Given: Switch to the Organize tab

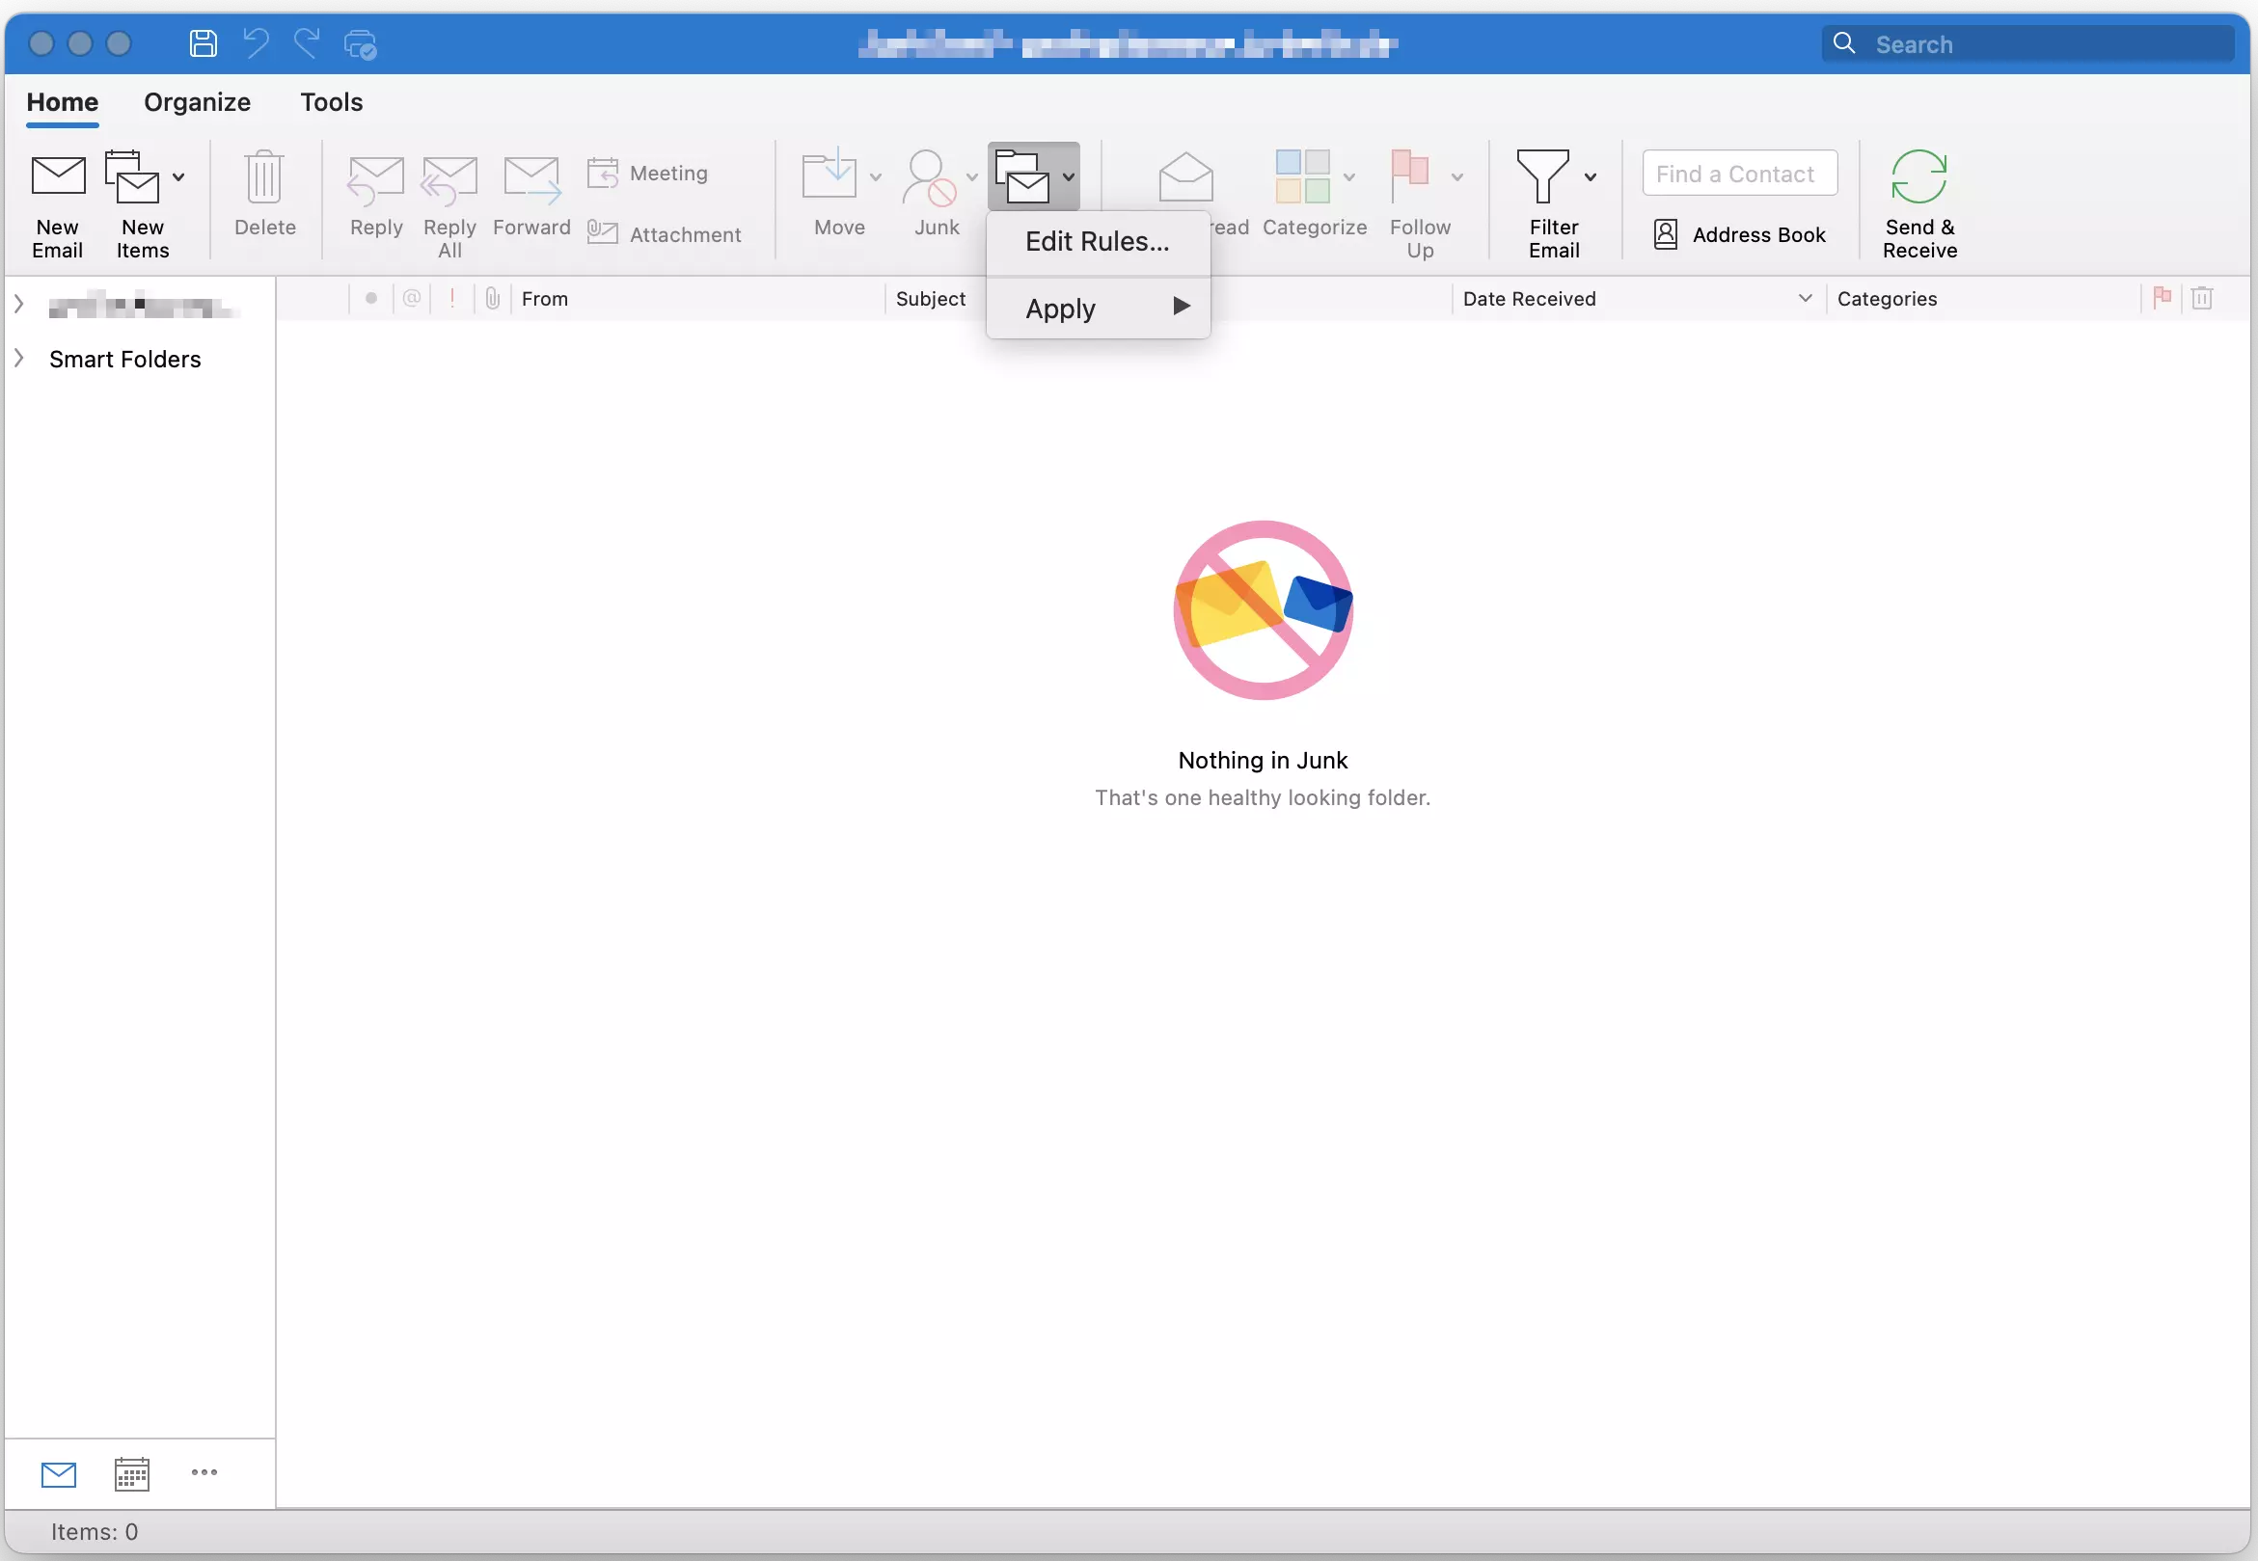Looking at the screenshot, I should pyautogui.click(x=198, y=101).
